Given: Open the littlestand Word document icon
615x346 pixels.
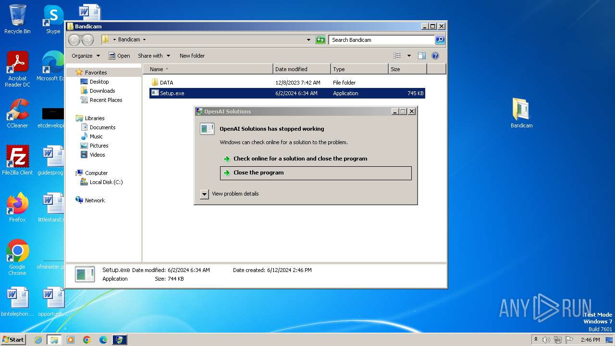Looking at the screenshot, I should [52, 208].
